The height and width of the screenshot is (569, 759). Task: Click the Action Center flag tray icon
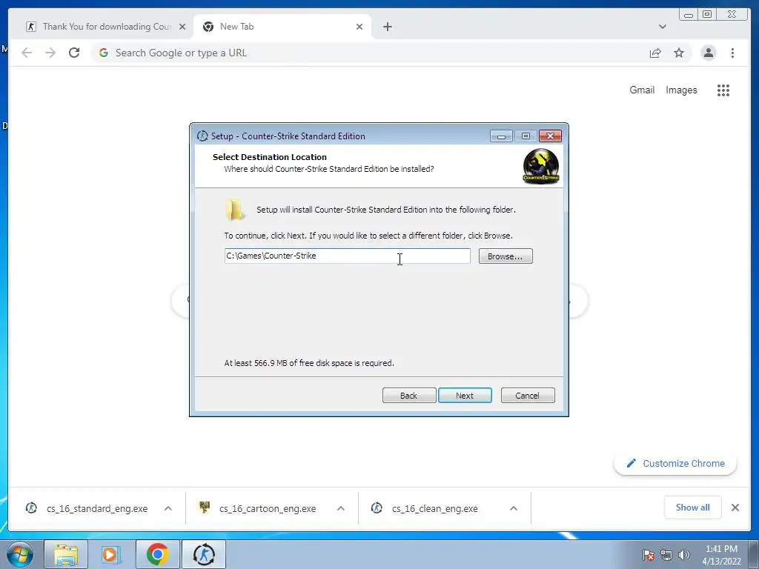pyautogui.click(x=649, y=555)
